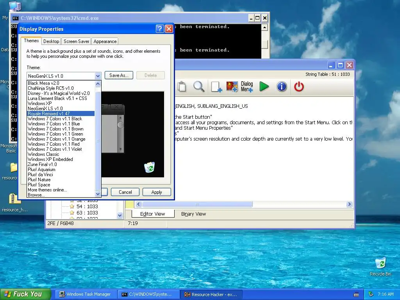Click the add image resource icon
This screenshot has height=300, width=400.
232,87
